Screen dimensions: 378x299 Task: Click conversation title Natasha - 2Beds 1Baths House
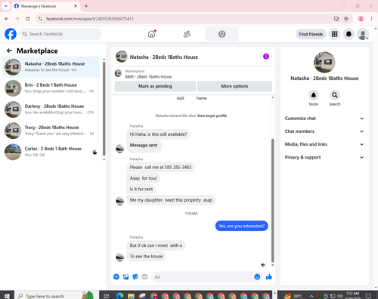coord(164,57)
